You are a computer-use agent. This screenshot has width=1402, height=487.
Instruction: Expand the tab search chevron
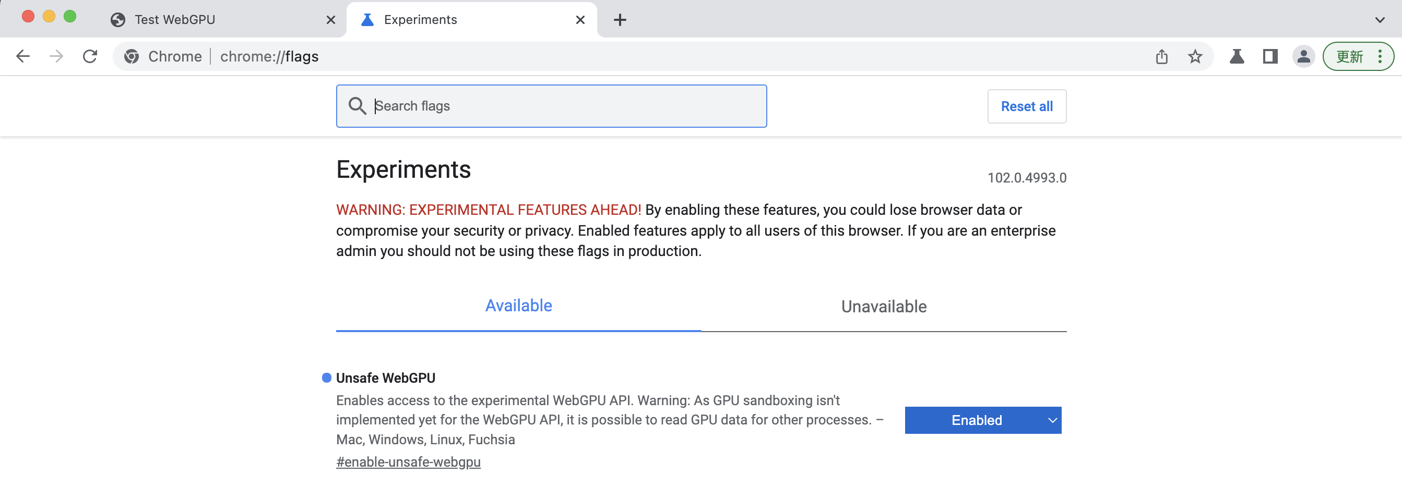(x=1380, y=20)
